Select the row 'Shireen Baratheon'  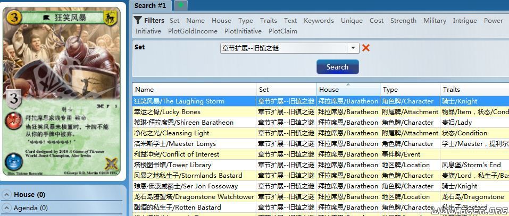pyautogui.click(x=320, y=123)
